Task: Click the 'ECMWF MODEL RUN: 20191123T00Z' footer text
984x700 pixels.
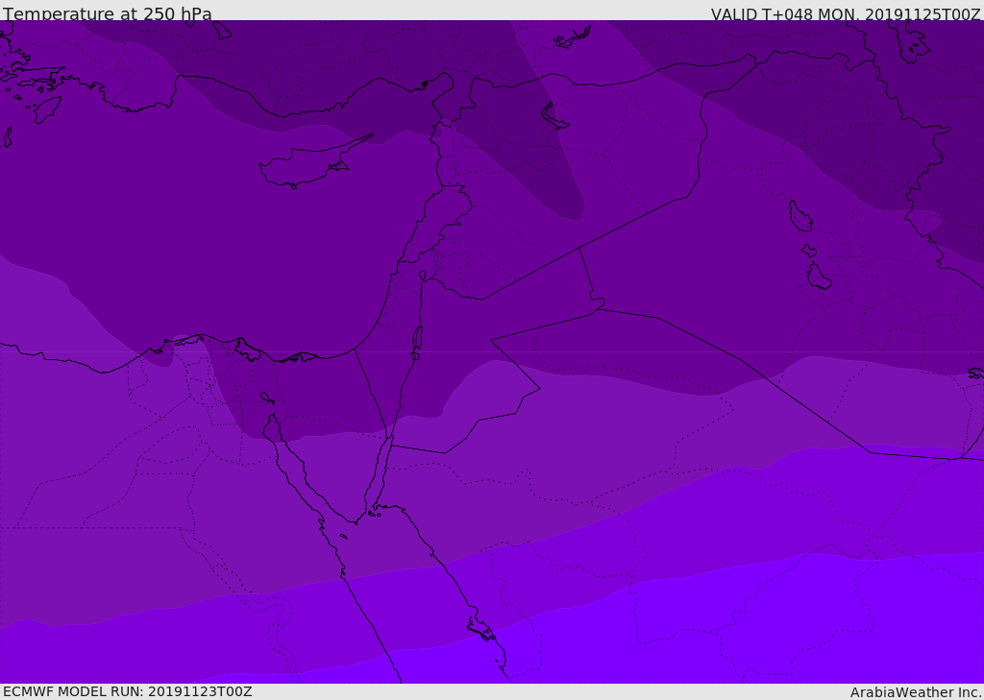Action: tap(128, 691)
